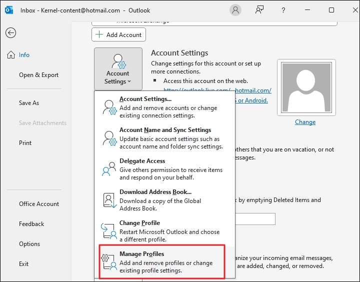Open the outlook.live.com hotmail.com web link
360x282 pixels.
217,90
